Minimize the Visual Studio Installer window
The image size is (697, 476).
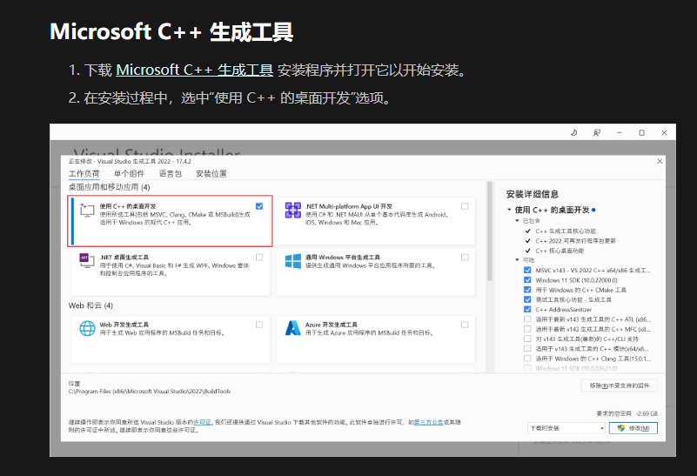coord(620,132)
